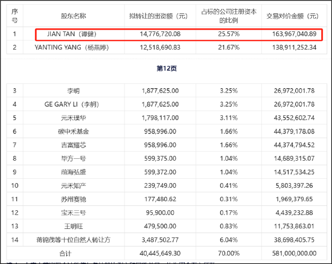The image size is (332, 264).
Task: Click the 第12页 page label
Action: coord(167,68)
